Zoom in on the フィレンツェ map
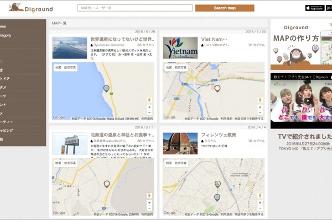This screenshot has height=220, width=332. pos(260,203)
